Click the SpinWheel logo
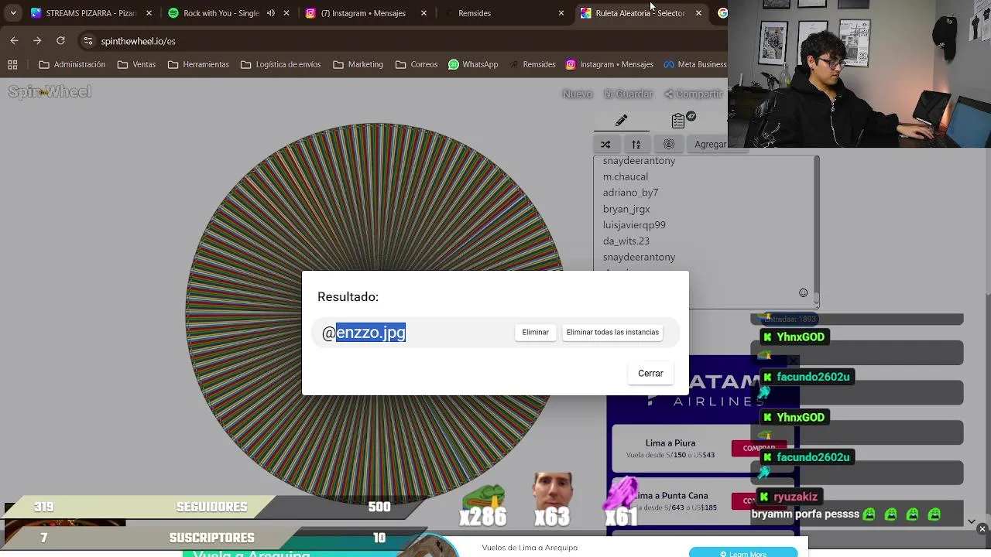Screen dimensions: 991x557 coord(50,92)
